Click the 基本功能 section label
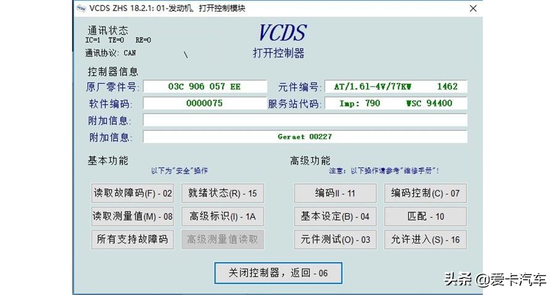This screenshot has width=555, height=295. pyautogui.click(x=108, y=160)
